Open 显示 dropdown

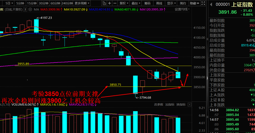(171, 3)
